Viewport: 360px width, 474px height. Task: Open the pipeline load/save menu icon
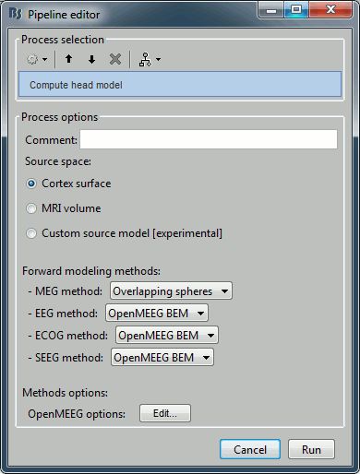coord(150,59)
